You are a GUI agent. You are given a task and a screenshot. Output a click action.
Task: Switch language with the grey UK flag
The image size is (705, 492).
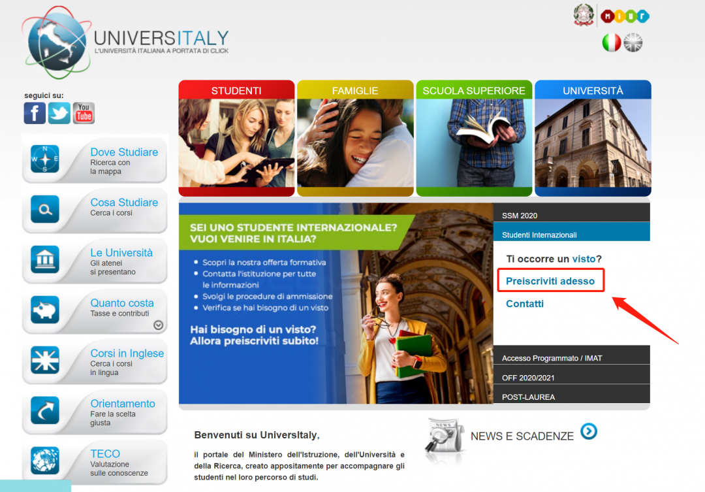[633, 42]
